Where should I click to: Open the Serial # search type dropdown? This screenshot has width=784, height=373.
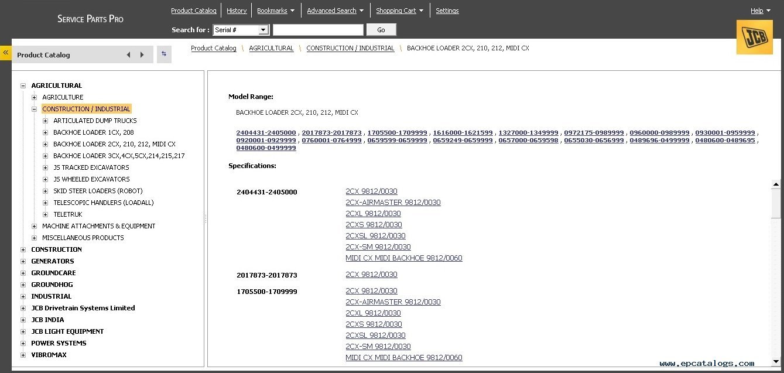click(241, 30)
